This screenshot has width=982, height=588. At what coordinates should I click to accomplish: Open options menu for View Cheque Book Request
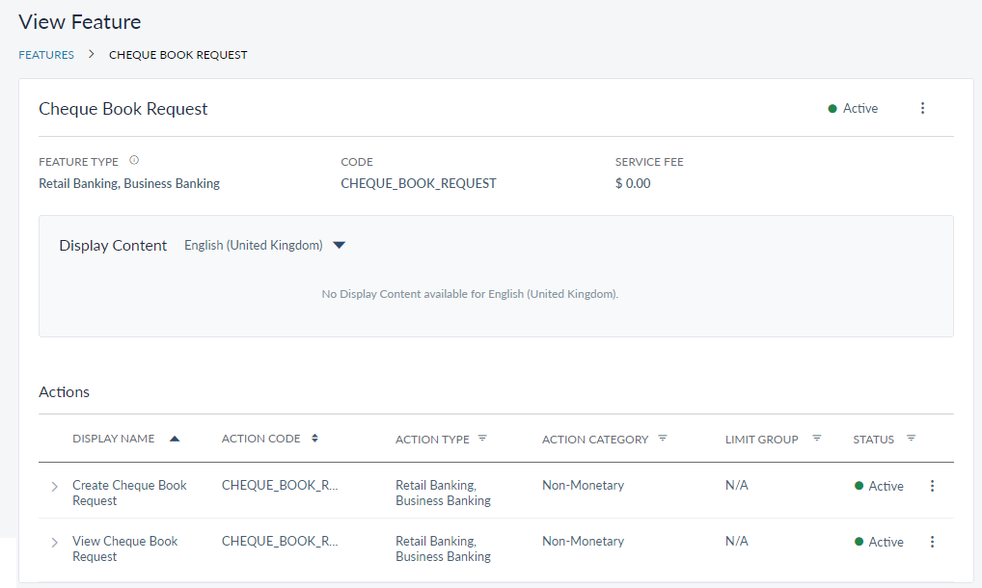[932, 542]
